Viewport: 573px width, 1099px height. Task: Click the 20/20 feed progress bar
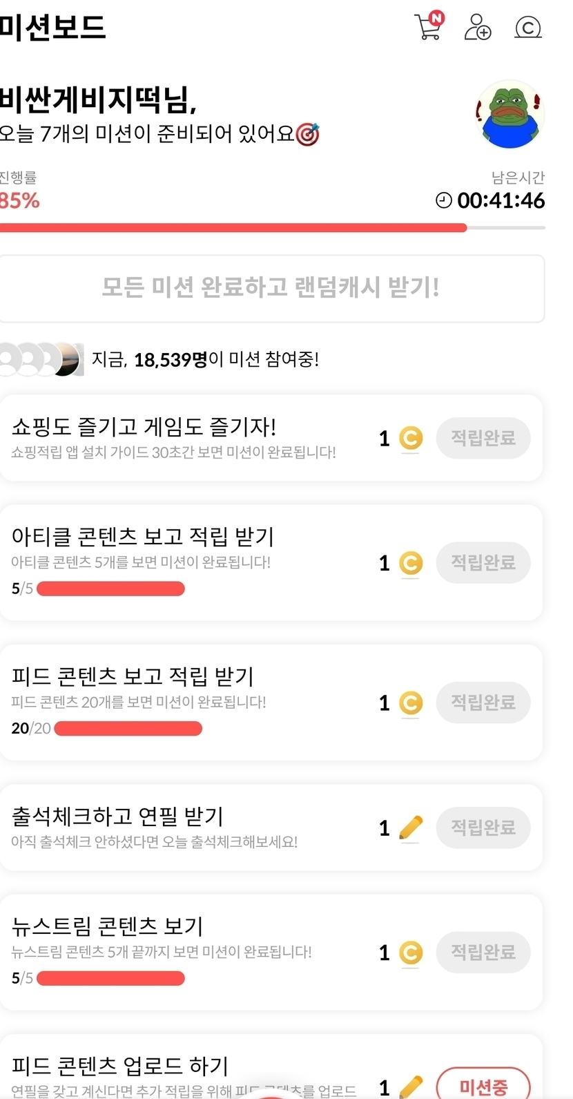tap(128, 729)
